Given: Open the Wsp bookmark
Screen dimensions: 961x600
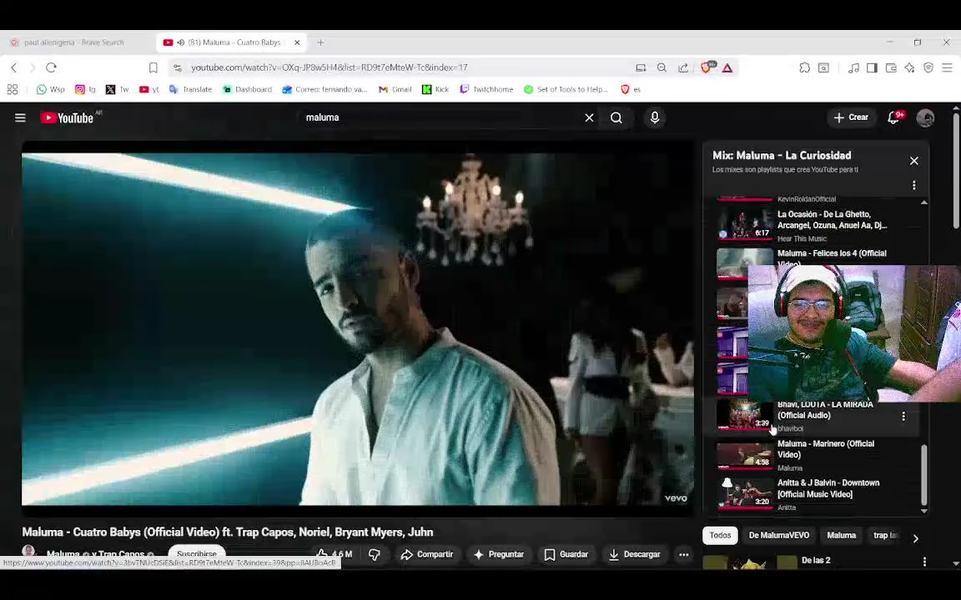Looking at the screenshot, I should [50, 89].
